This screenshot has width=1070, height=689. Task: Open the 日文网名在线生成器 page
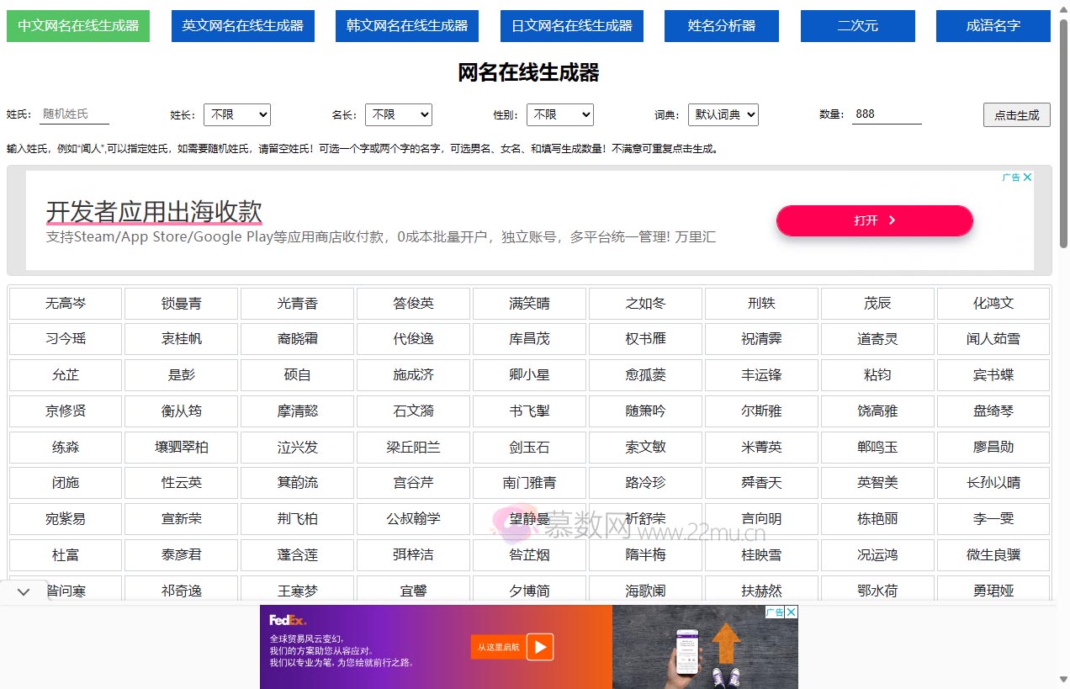coord(571,25)
